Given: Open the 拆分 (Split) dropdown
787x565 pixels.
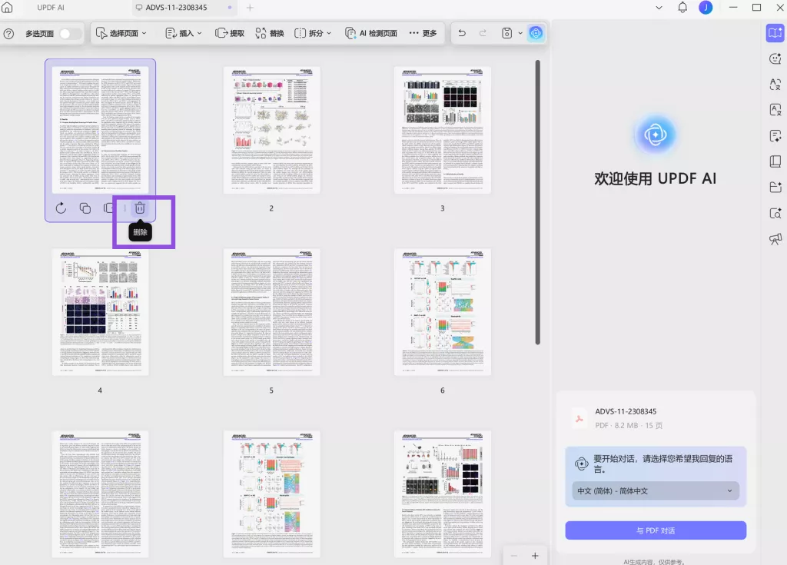Looking at the screenshot, I should tap(310, 33).
